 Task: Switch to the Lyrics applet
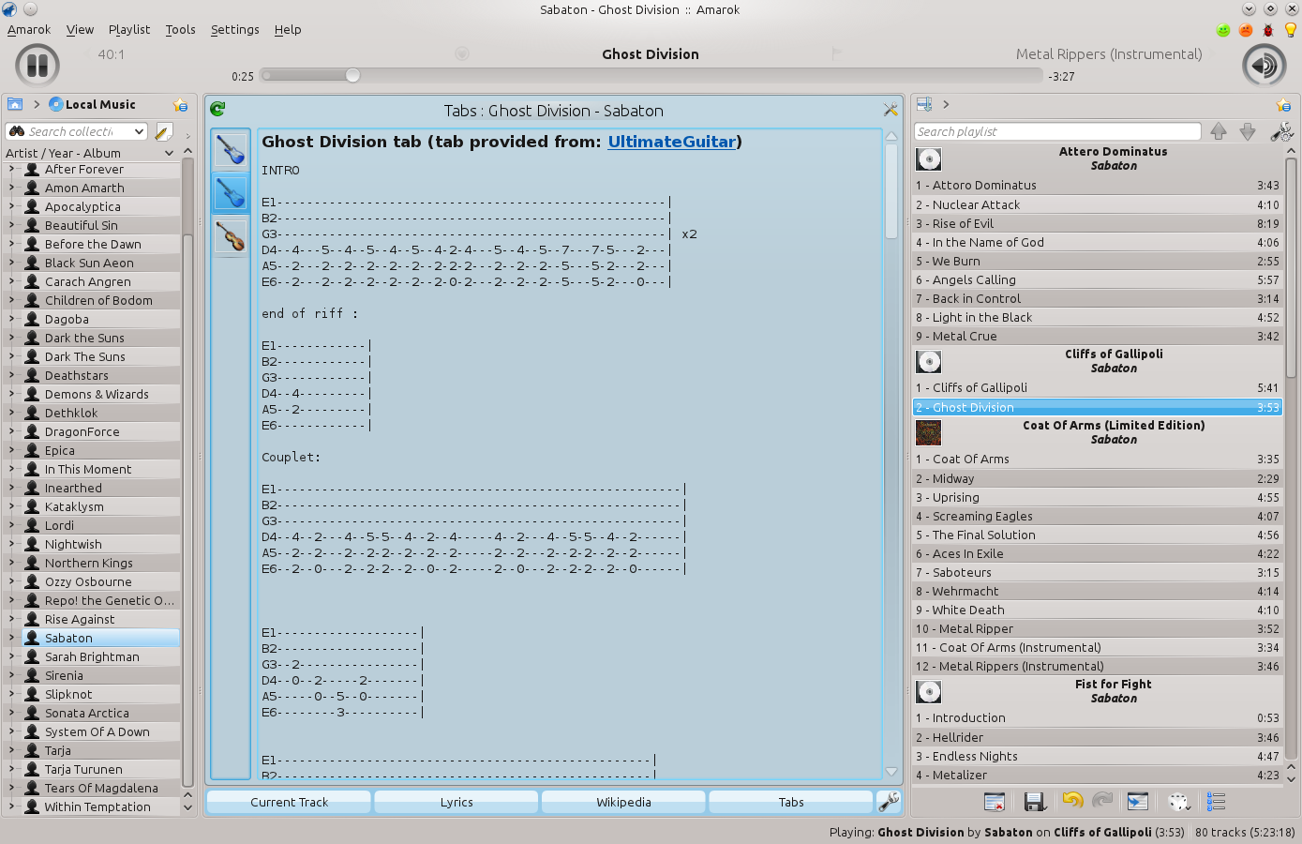click(x=456, y=802)
